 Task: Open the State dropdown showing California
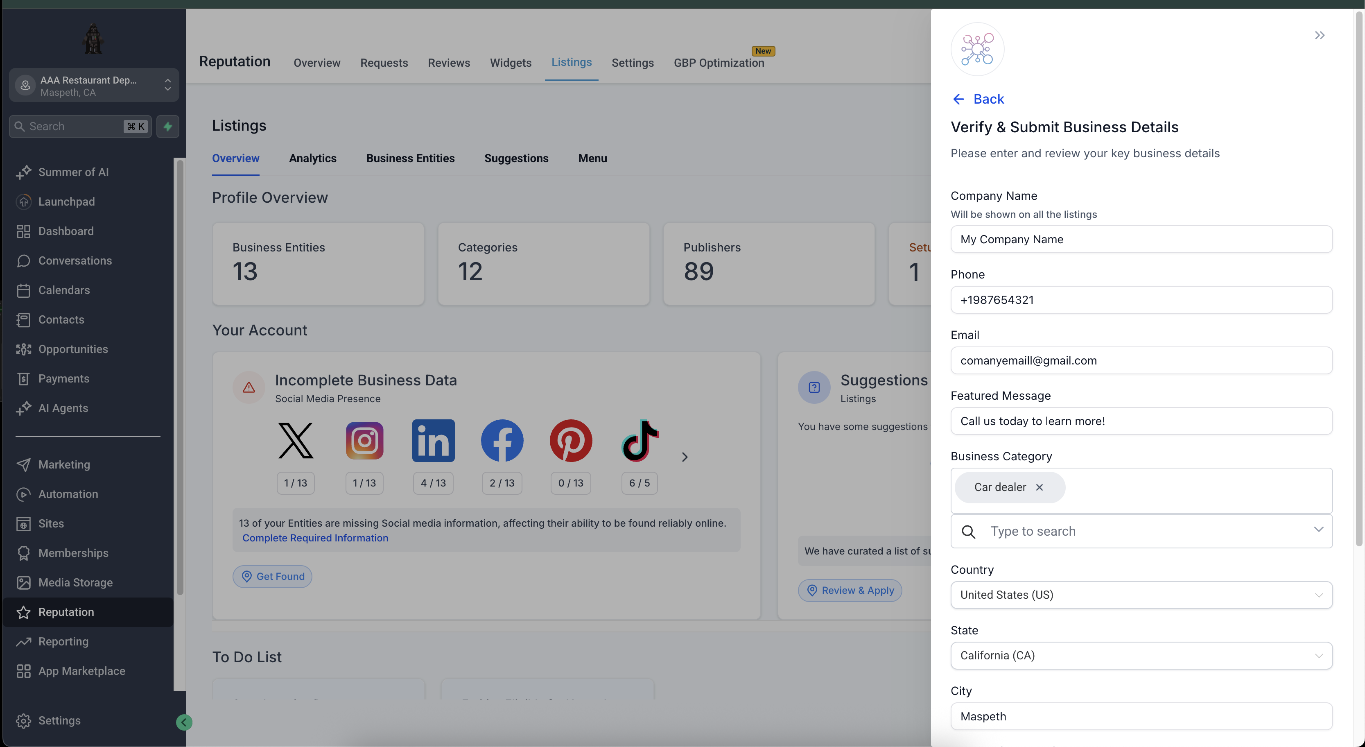[1141, 655]
